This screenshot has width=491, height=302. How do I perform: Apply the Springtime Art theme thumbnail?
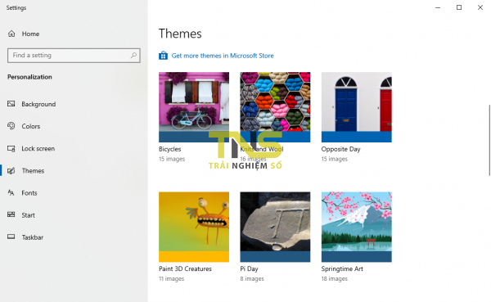(356, 227)
